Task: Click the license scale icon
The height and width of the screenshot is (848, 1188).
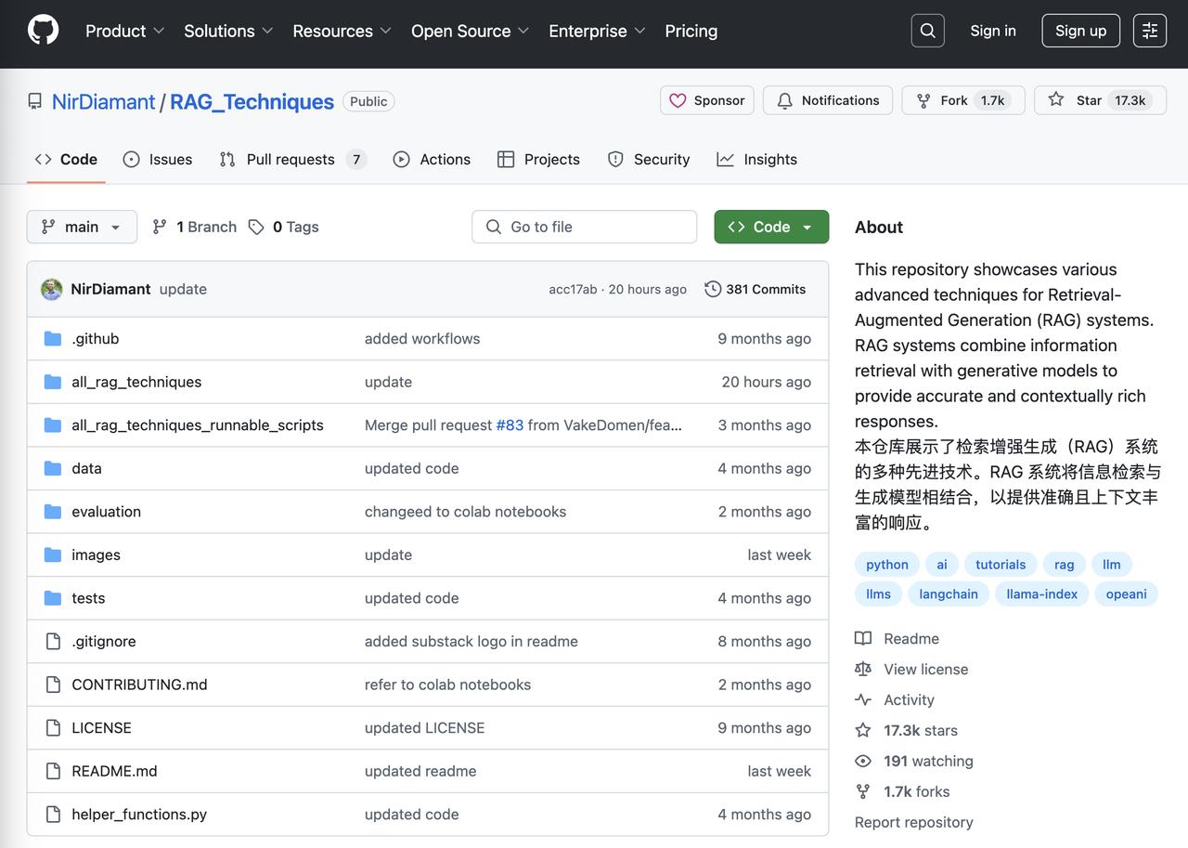Action: pyautogui.click(x=863, y=669)
